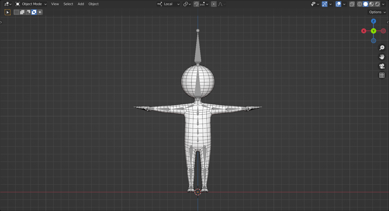This screenshot has width=389, height=211.
Task: Select Rendered viewport shading sphere
Action: (x=377, y=4)
